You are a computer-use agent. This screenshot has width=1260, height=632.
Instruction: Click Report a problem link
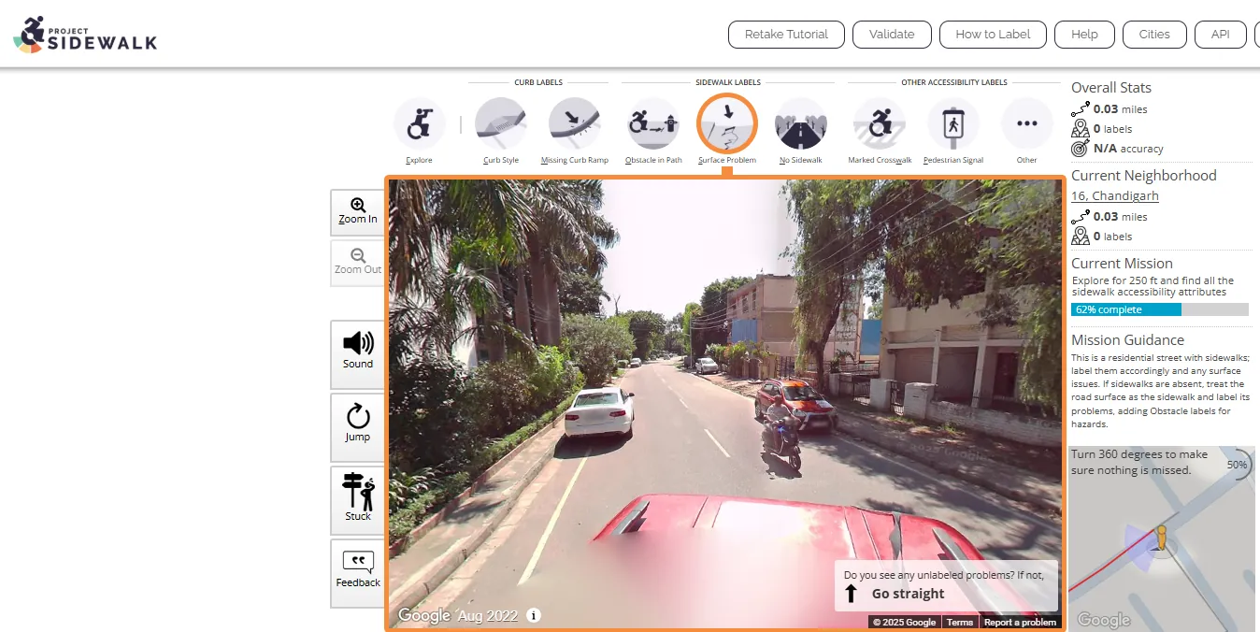click(1020, 622)
